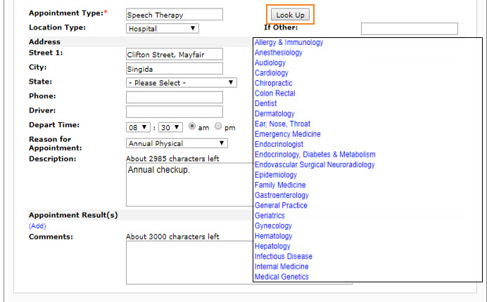
Task: Click the Phone input field
Action: pyautogui.click(x=174, y=97)
